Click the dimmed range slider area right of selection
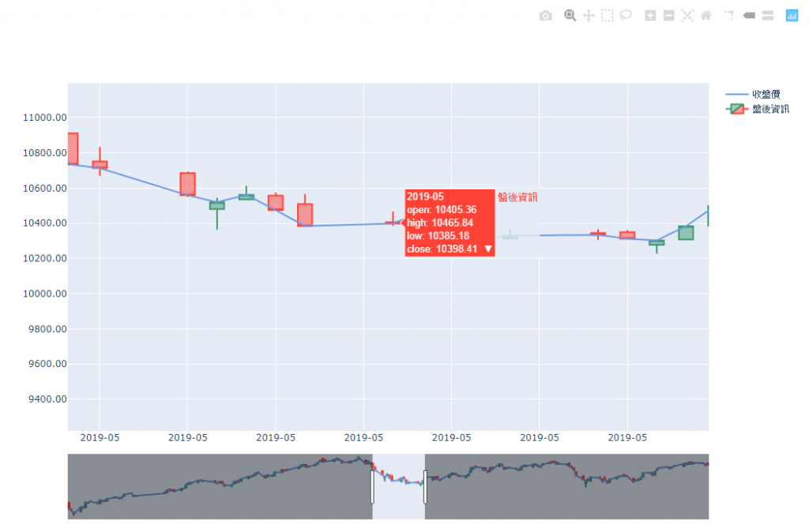 click(x=567, y=486)
